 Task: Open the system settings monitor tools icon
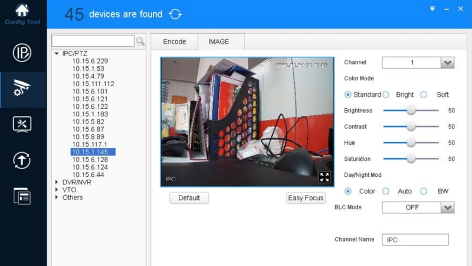[x=22, y=124]
